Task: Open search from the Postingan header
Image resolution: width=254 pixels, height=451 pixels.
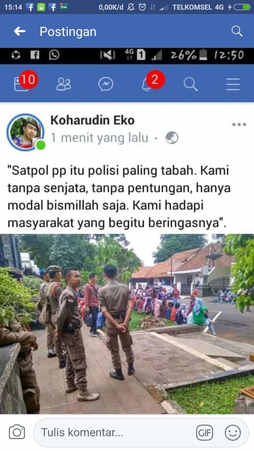Action: point(237,31)
